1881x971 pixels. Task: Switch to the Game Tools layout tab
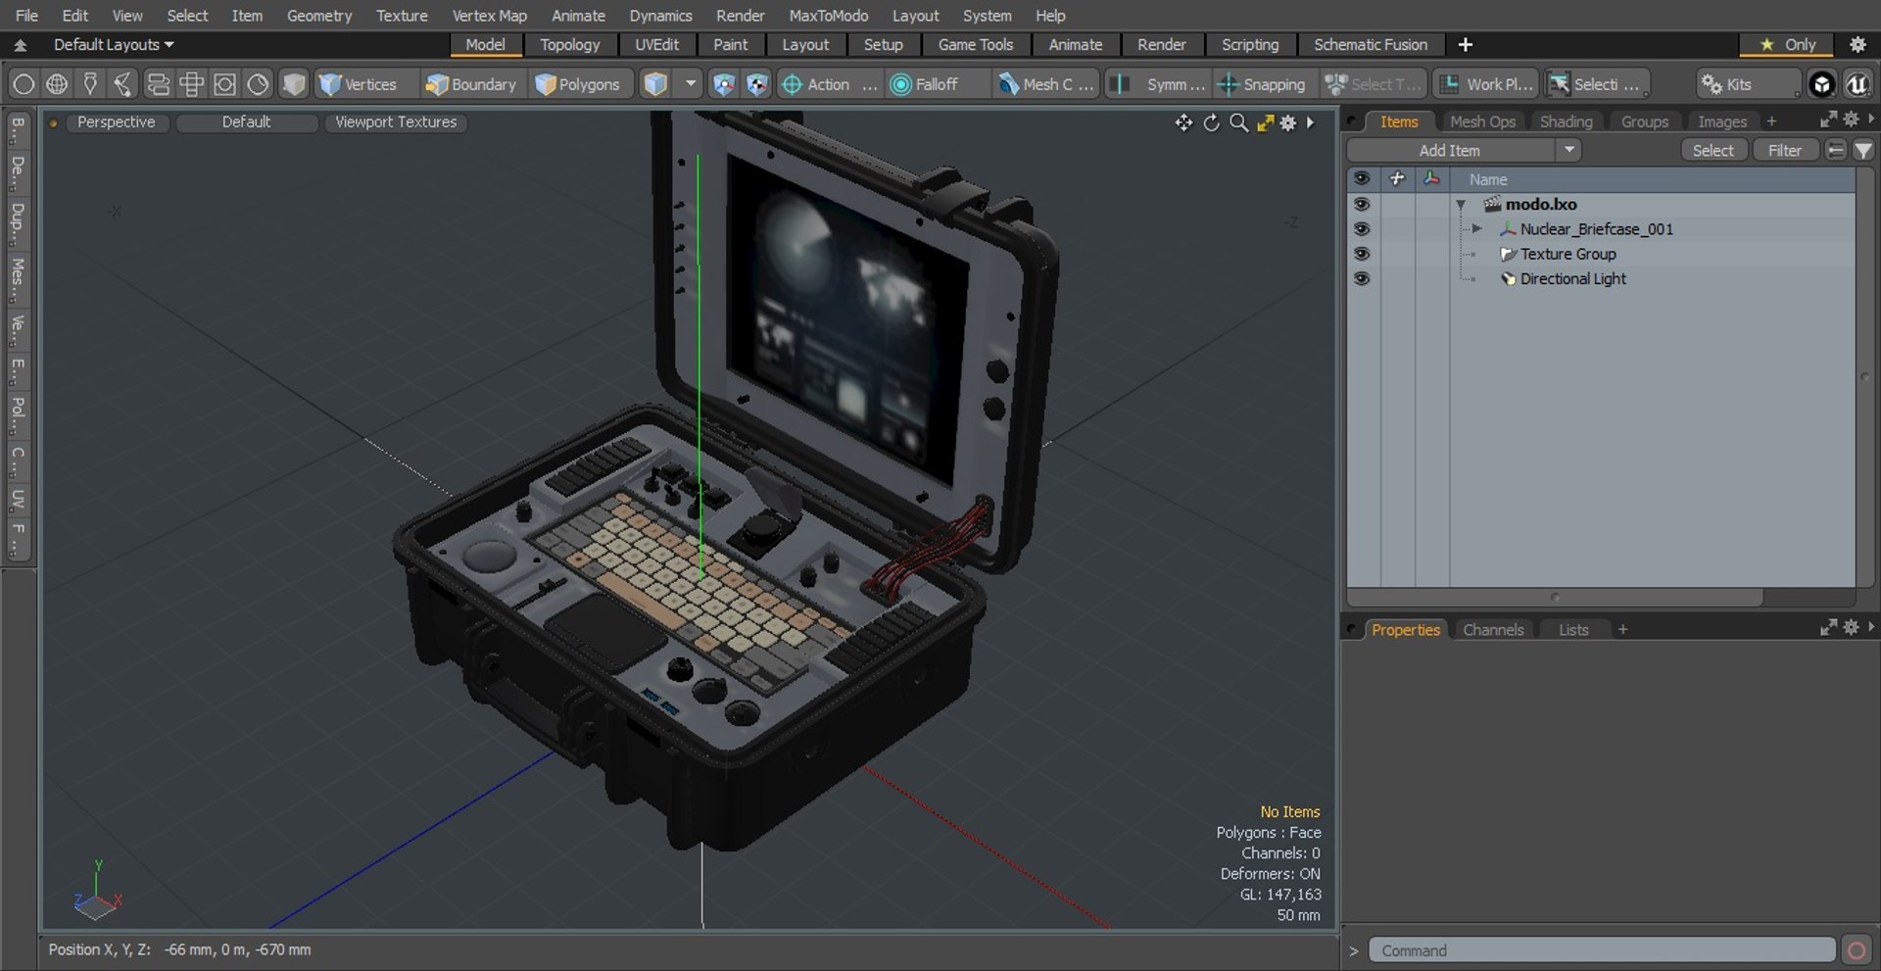pyautogui.click(x=975, y=44)
